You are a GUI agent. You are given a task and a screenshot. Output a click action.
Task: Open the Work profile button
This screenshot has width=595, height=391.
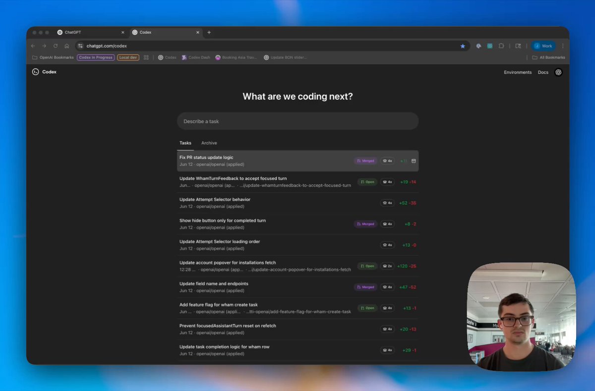coord(543,46)
